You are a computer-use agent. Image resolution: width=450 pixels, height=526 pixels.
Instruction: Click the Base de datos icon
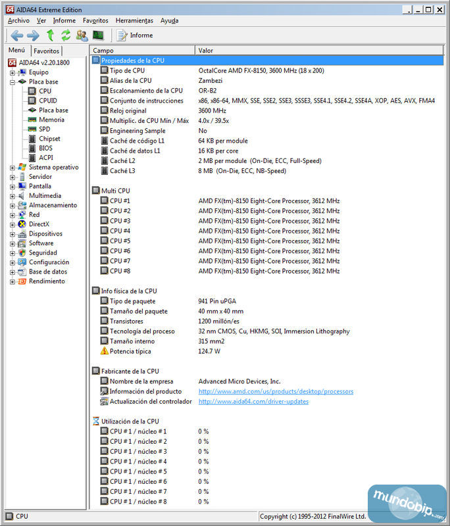[x=22, y=272]
